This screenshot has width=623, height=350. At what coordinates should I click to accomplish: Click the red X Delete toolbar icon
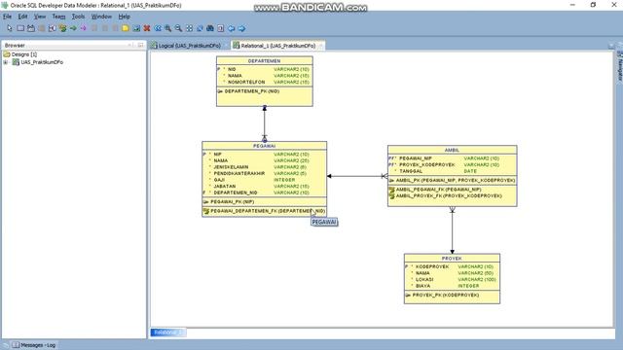pyautogui.click(x=147, y=28)
